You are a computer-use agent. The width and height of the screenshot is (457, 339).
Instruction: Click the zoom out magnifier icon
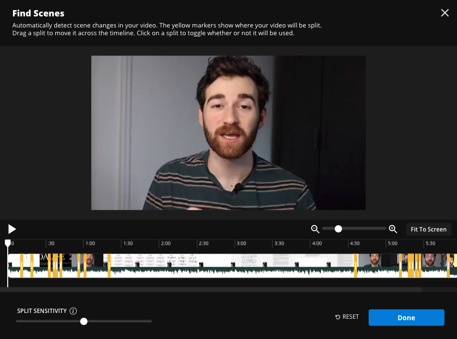click(315, 229)
